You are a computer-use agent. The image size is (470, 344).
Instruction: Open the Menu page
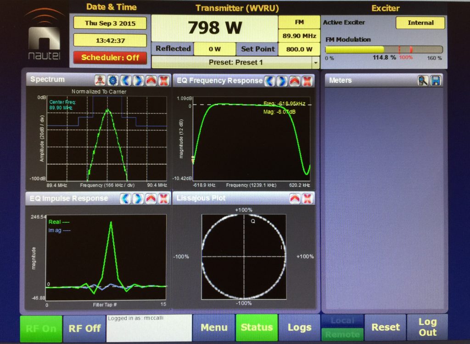(214, 328)
